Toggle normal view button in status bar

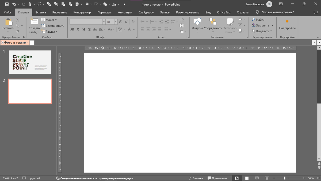pyautogui.click(x=237, y=178)
